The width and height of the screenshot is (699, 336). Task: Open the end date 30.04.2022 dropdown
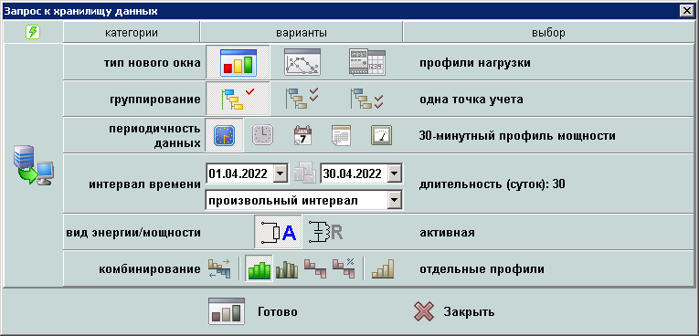click(x=395, y=173)
